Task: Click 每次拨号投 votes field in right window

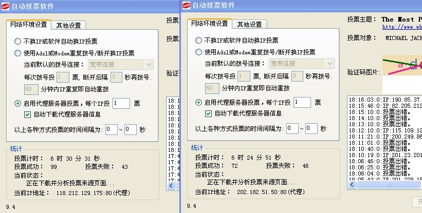Action: click(x=244, y=76)
